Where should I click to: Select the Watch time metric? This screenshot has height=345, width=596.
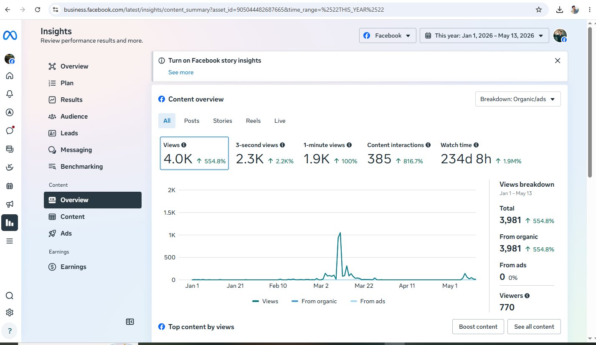coord(481,153)
